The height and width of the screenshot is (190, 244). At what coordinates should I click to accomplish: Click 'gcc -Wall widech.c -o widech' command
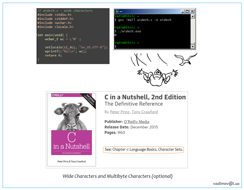coord(145,20)
